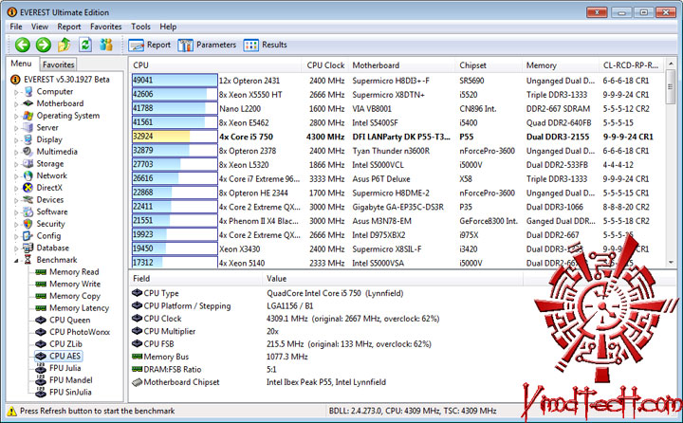
Task: Expand the Display tree node
Action: [16, 139]
